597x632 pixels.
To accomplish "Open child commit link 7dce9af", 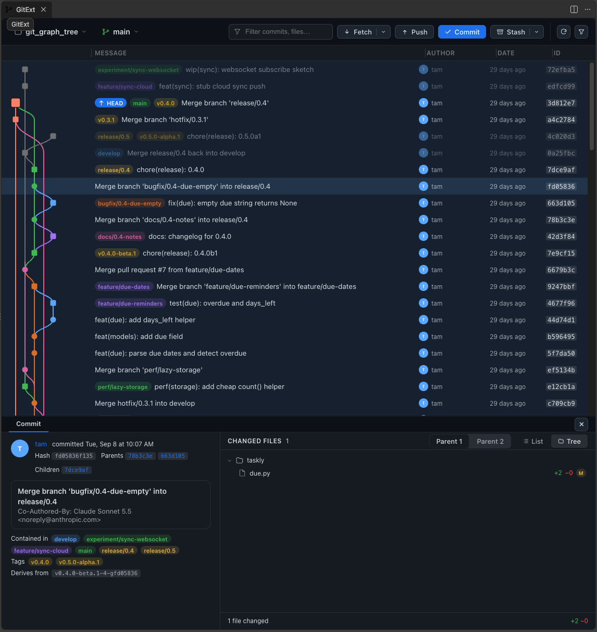I will 77,470.
